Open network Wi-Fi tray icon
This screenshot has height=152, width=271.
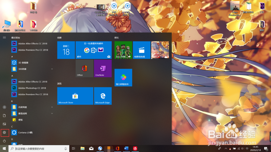238,148
